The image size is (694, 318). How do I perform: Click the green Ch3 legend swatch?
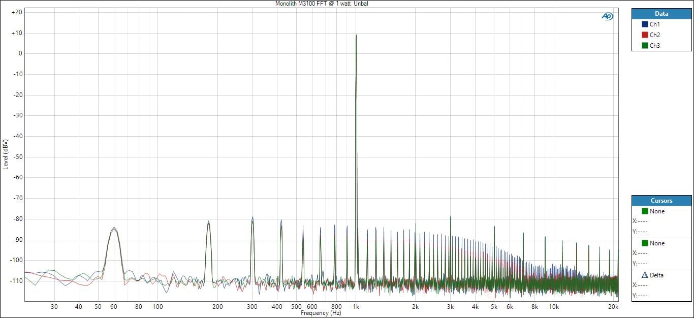645,46
